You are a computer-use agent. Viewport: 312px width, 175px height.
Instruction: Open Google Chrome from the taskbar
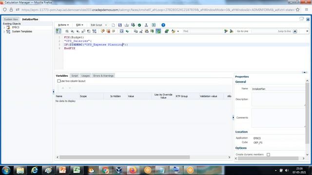[x=105, y=170]
